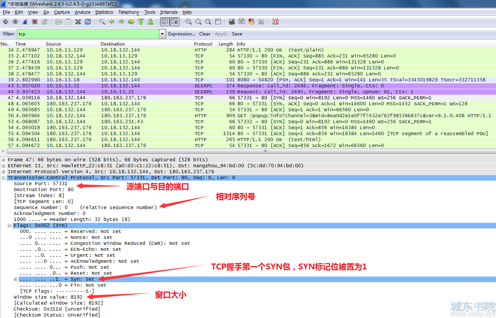Find a packet magnifier icon
496x318 pixels.
tap(102, 22)
